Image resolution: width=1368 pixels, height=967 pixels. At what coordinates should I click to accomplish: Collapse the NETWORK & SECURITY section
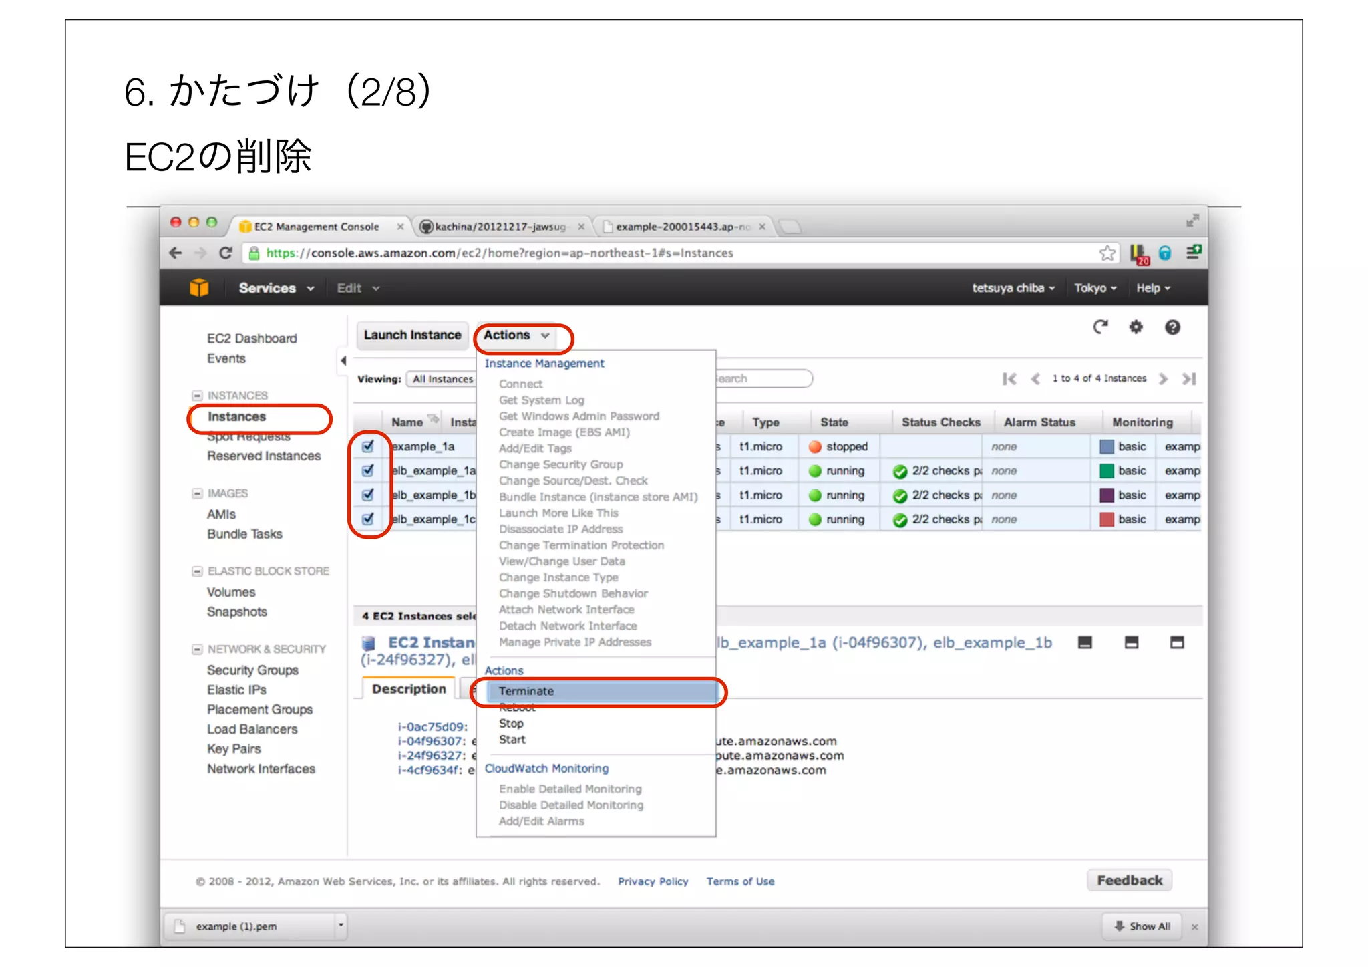(x=197, y=649)
